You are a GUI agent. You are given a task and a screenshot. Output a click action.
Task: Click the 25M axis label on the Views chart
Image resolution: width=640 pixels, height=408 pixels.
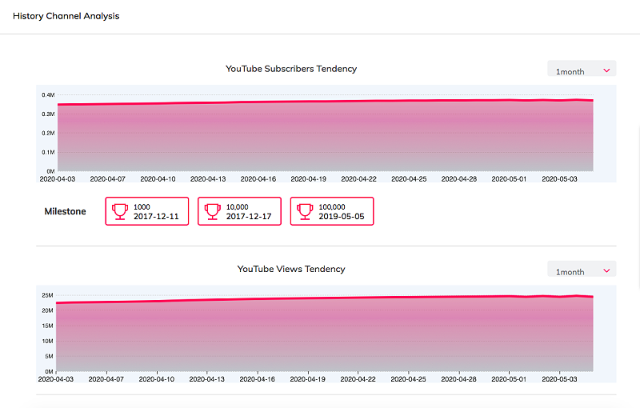[47, 295]
